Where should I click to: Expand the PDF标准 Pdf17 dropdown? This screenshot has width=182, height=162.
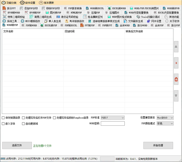[x=113, y=118]
